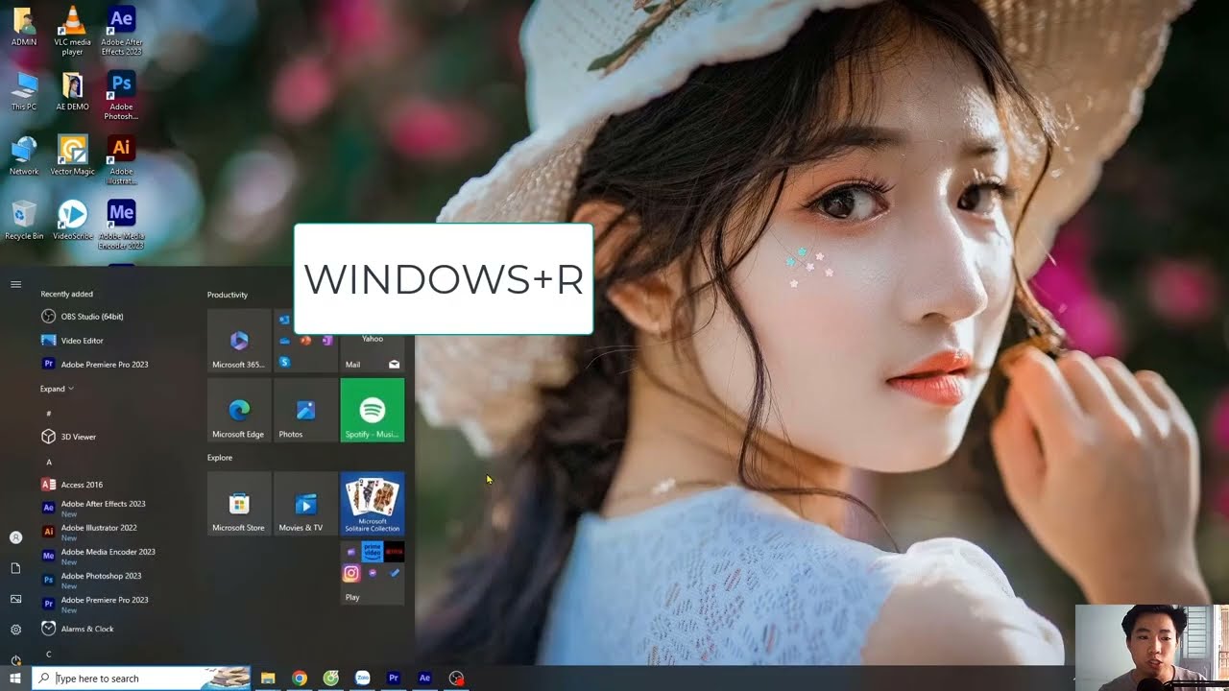Open the Spotify tile in Start menu
The width and height of the screenshot is (1229, 691).
tap(373, 410)
